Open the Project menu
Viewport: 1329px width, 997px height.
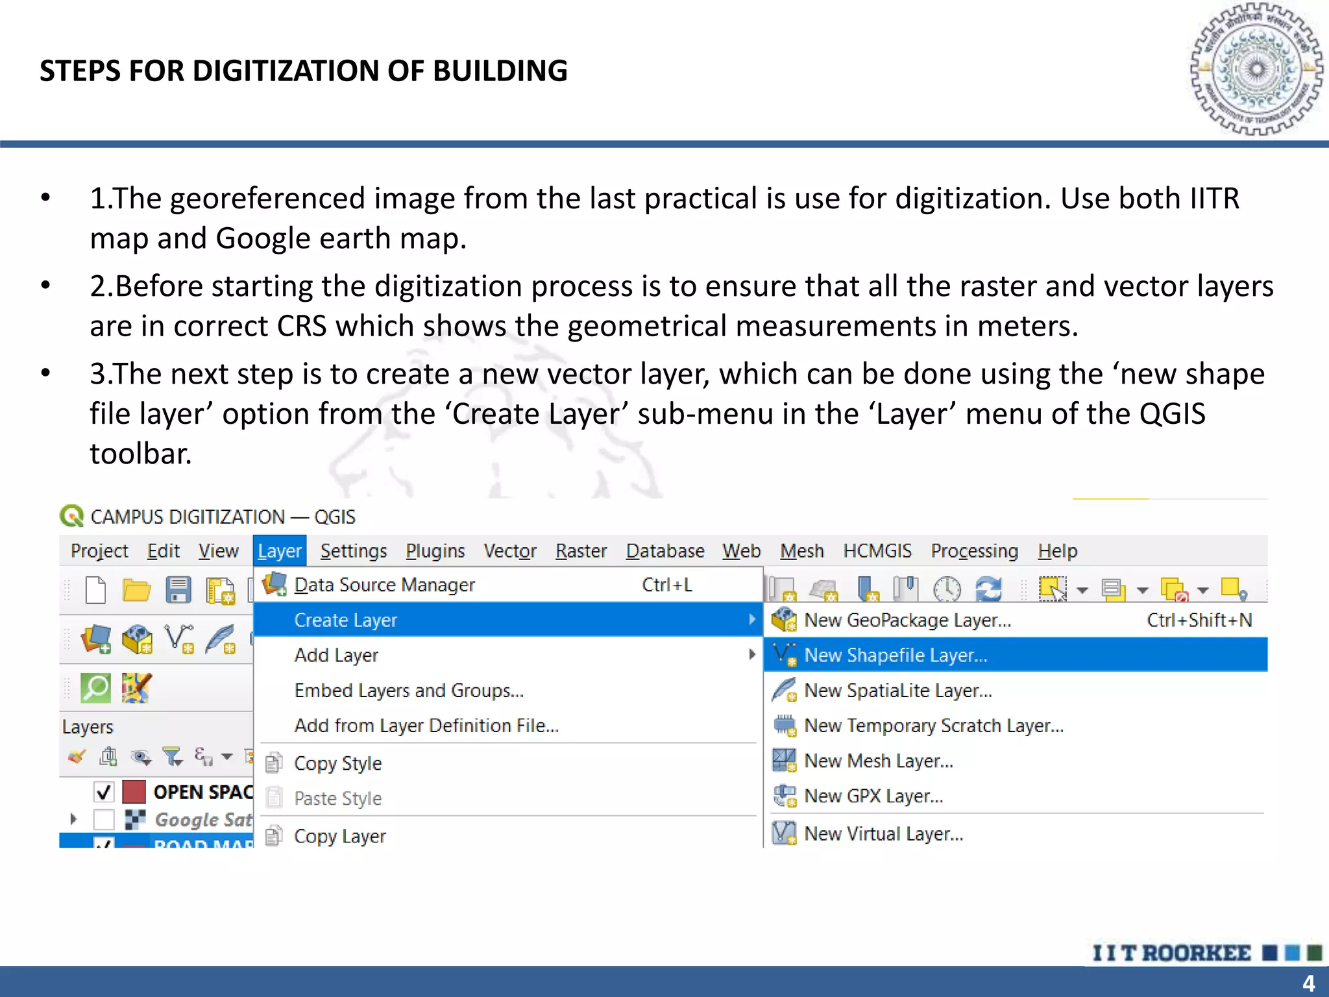(99, 551)
